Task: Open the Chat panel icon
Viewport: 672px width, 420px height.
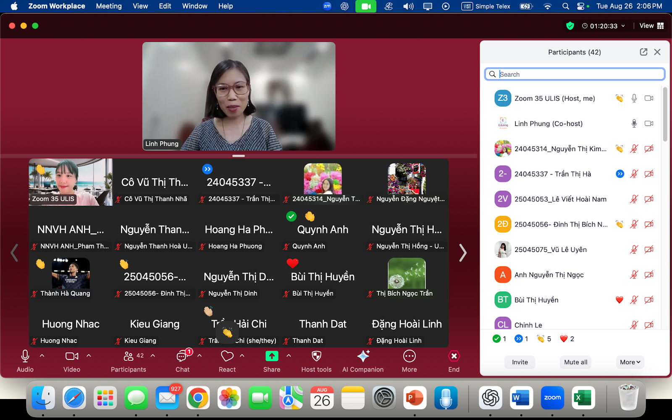Action: [182, 357]
